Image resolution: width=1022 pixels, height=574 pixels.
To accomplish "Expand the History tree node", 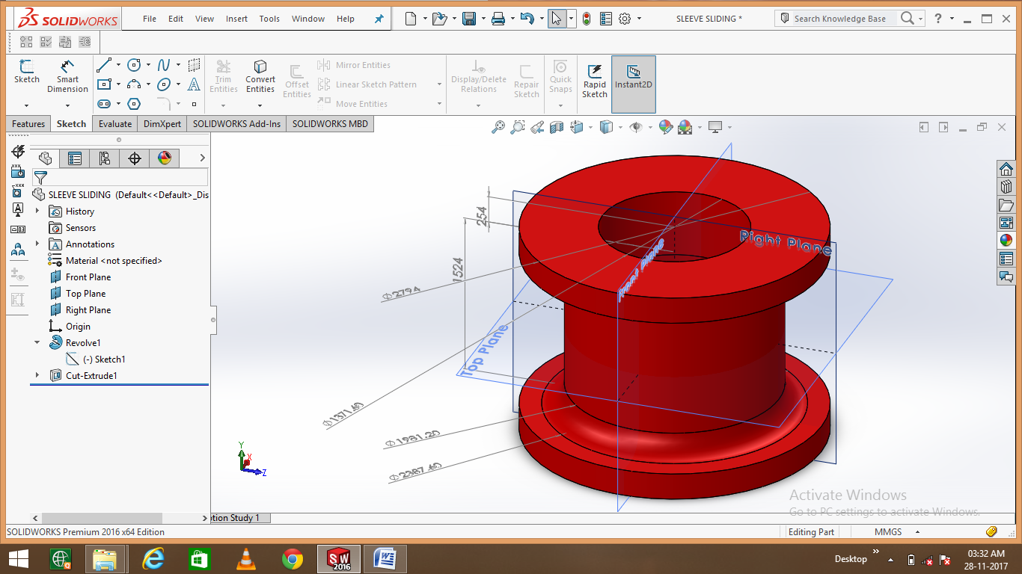I will click(37, 212).
